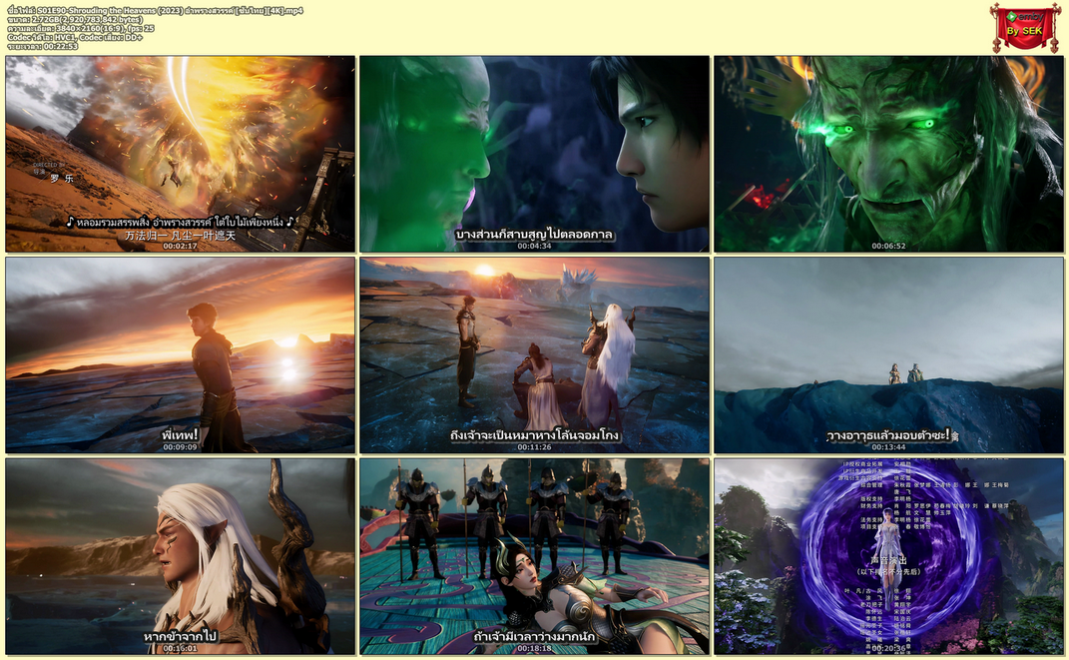Image resolution: width=1069 pixels, height=660 pixels.
Task: Click the Emby "By SEK" logo badge
Action: pyautogui.click(x=1024, y=27)
